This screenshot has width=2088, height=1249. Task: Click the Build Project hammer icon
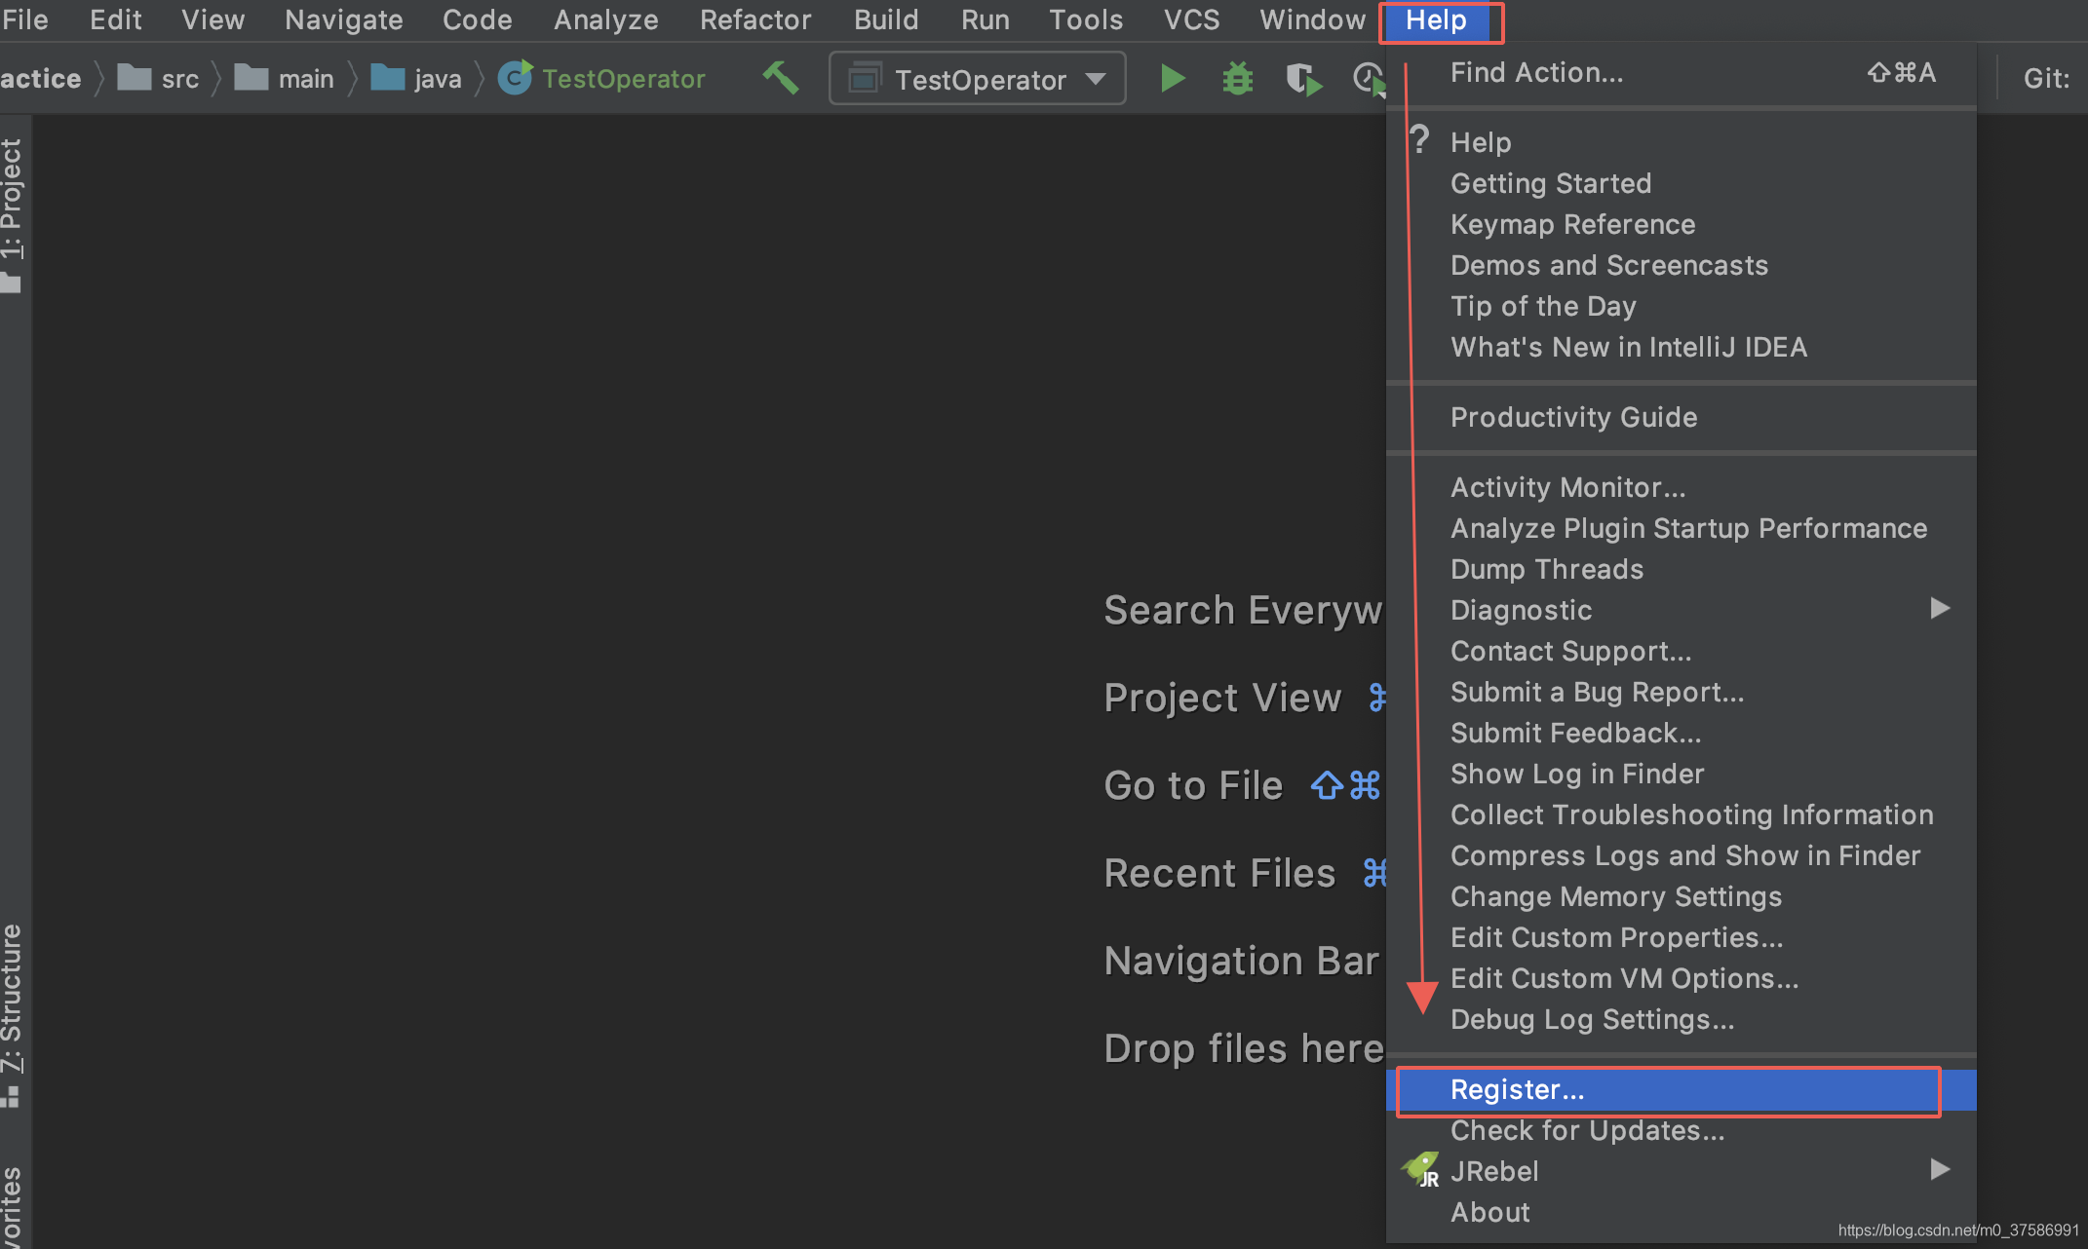[780, 78]
